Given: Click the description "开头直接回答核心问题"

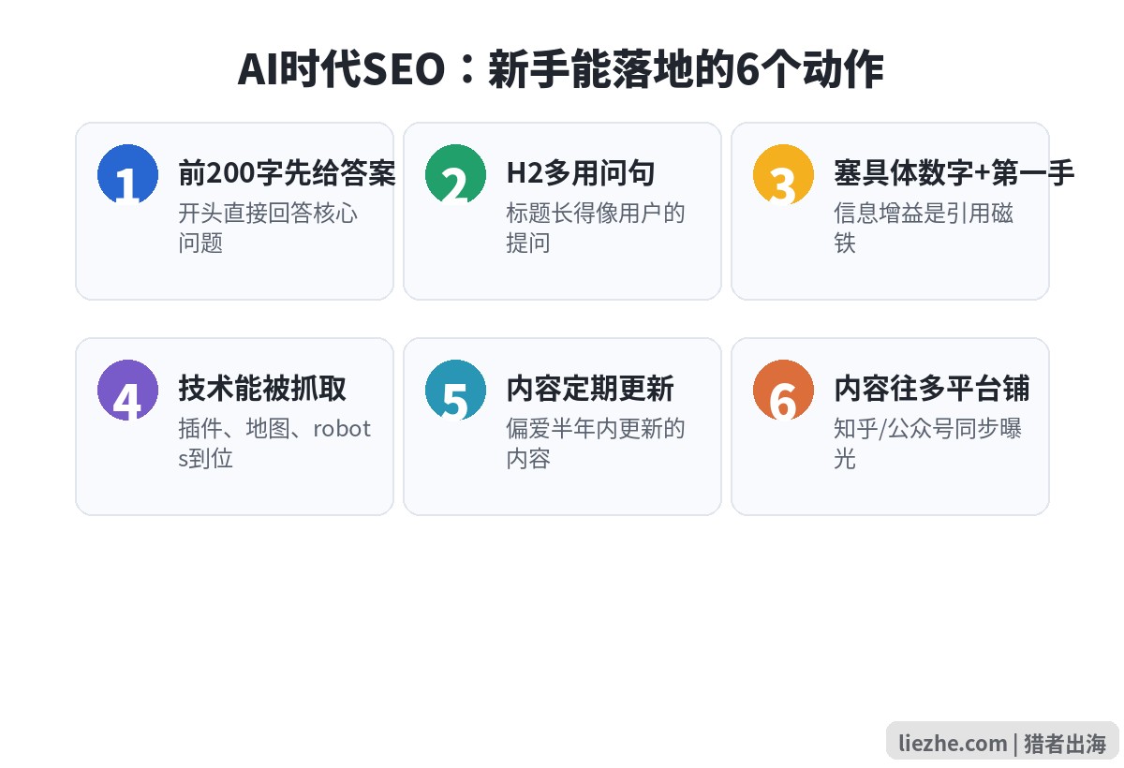Looking at the screenshot, I should click(268, 228).
